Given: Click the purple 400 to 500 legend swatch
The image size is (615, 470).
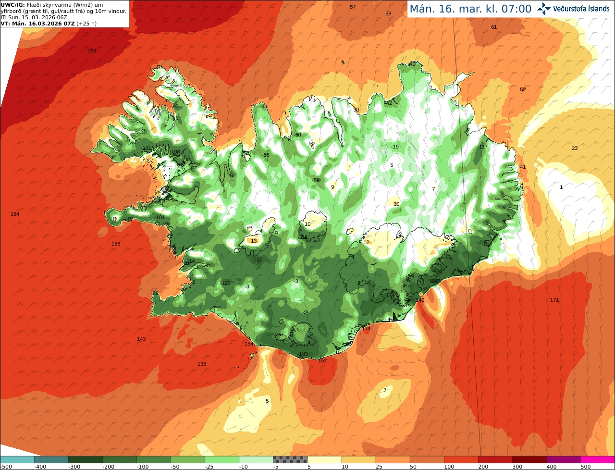Looking at the screenshot, I should point(563,460).
